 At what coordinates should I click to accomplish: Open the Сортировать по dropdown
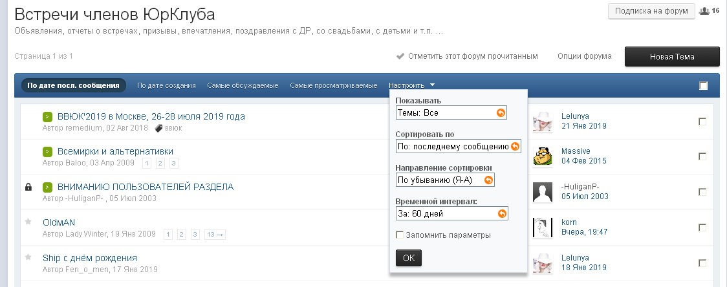(458, 146)
